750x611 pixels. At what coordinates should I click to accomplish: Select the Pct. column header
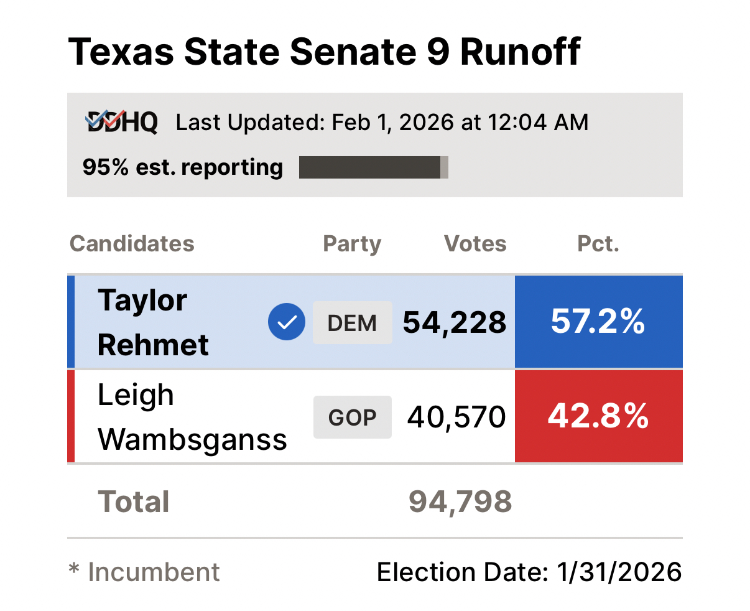(598, 243)
